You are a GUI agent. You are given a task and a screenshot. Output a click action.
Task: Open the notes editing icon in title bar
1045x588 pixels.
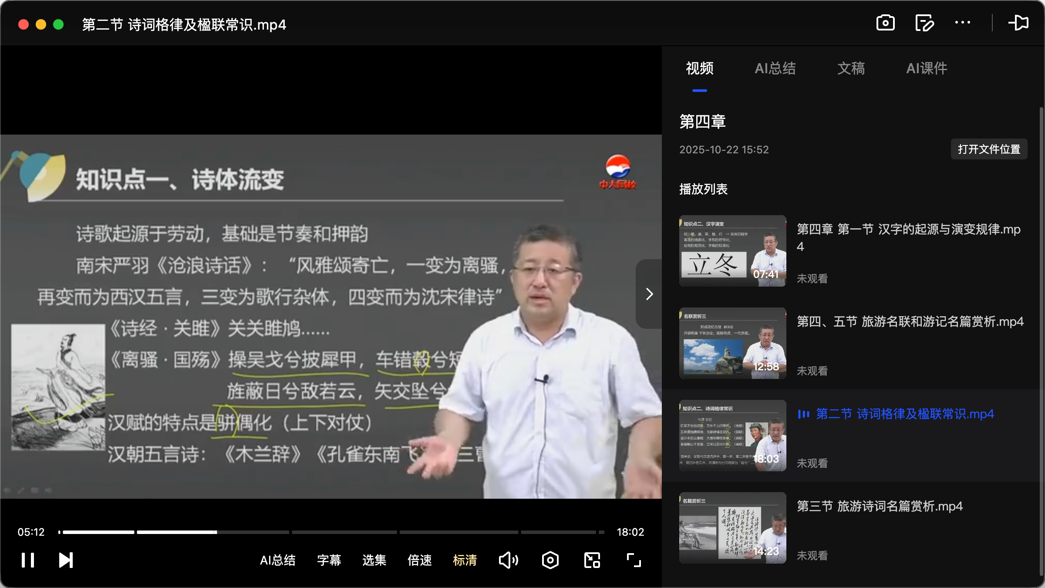[924, 23]
